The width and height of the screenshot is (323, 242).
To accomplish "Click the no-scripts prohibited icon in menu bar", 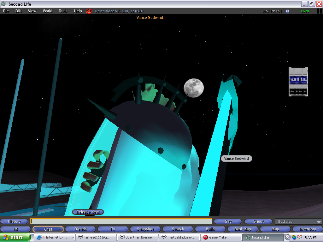I will (89, 11).
